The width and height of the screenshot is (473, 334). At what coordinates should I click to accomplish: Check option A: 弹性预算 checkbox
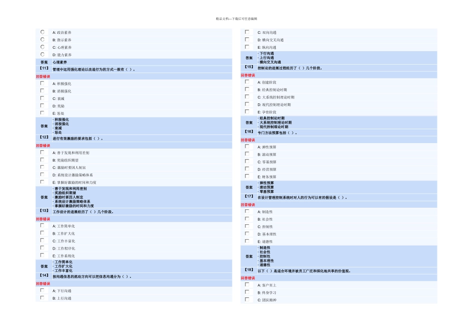[x=247, y=147]
